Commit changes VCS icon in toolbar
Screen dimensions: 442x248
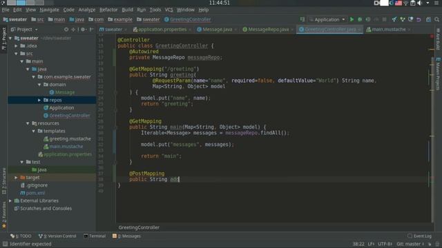click(403, 19)
